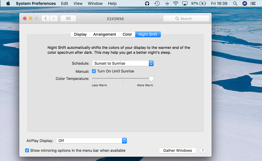Open AirPlay mirroring menu bar icon
The height and width of the screenshot is (161, 262).
185,4
